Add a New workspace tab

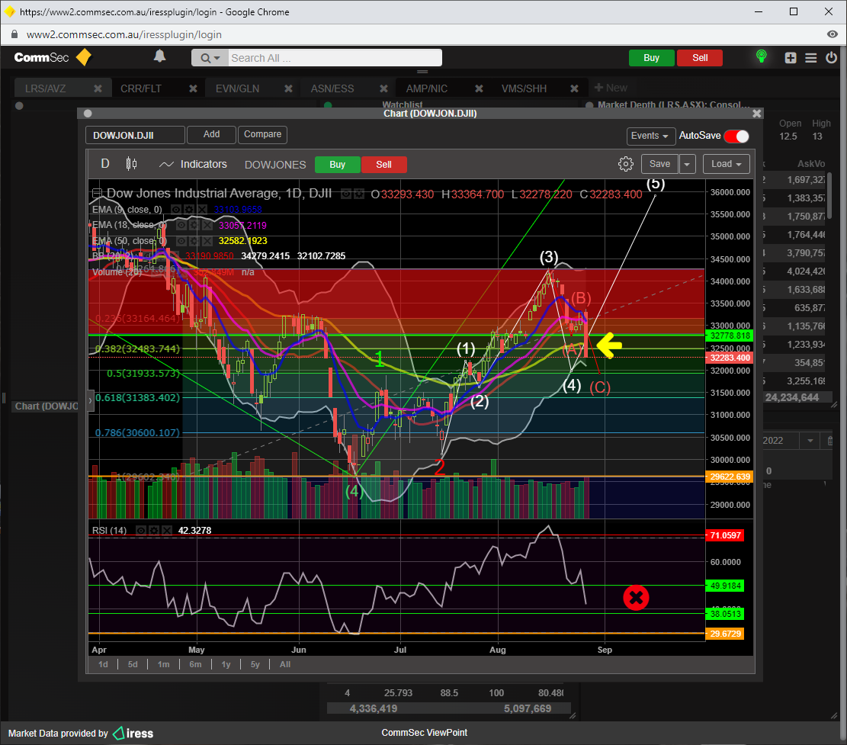click(611, 88)
